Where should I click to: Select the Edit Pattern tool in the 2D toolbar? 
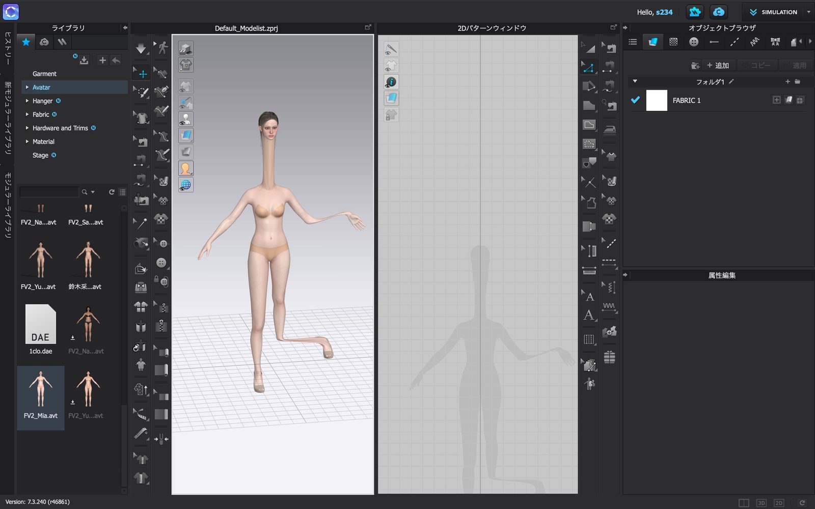pos(589,67)
